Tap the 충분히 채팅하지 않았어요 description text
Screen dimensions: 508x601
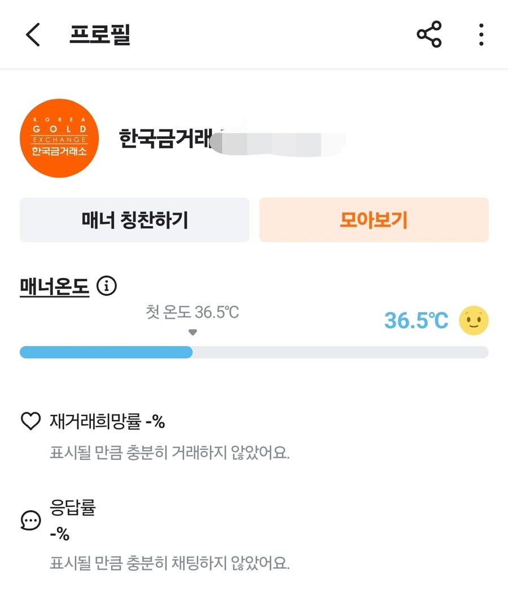169,563
